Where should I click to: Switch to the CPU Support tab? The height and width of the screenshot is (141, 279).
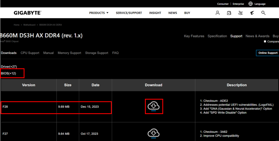30,53
